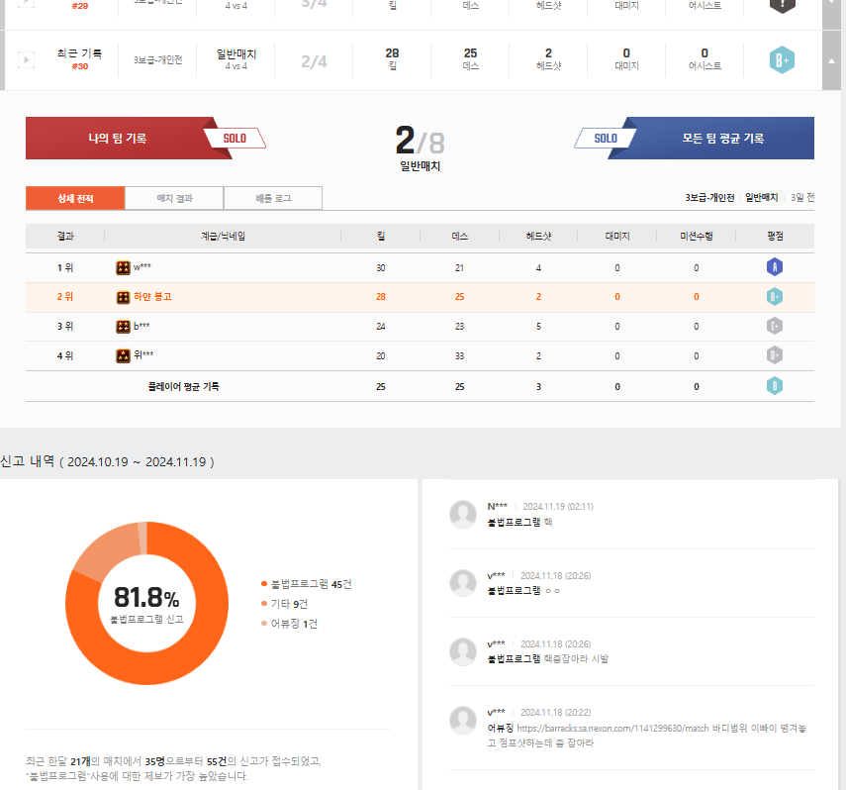This screenshot has height=790, width=846.
Task: Click the A grade badge for 1st place
Action: click(775, 267)
